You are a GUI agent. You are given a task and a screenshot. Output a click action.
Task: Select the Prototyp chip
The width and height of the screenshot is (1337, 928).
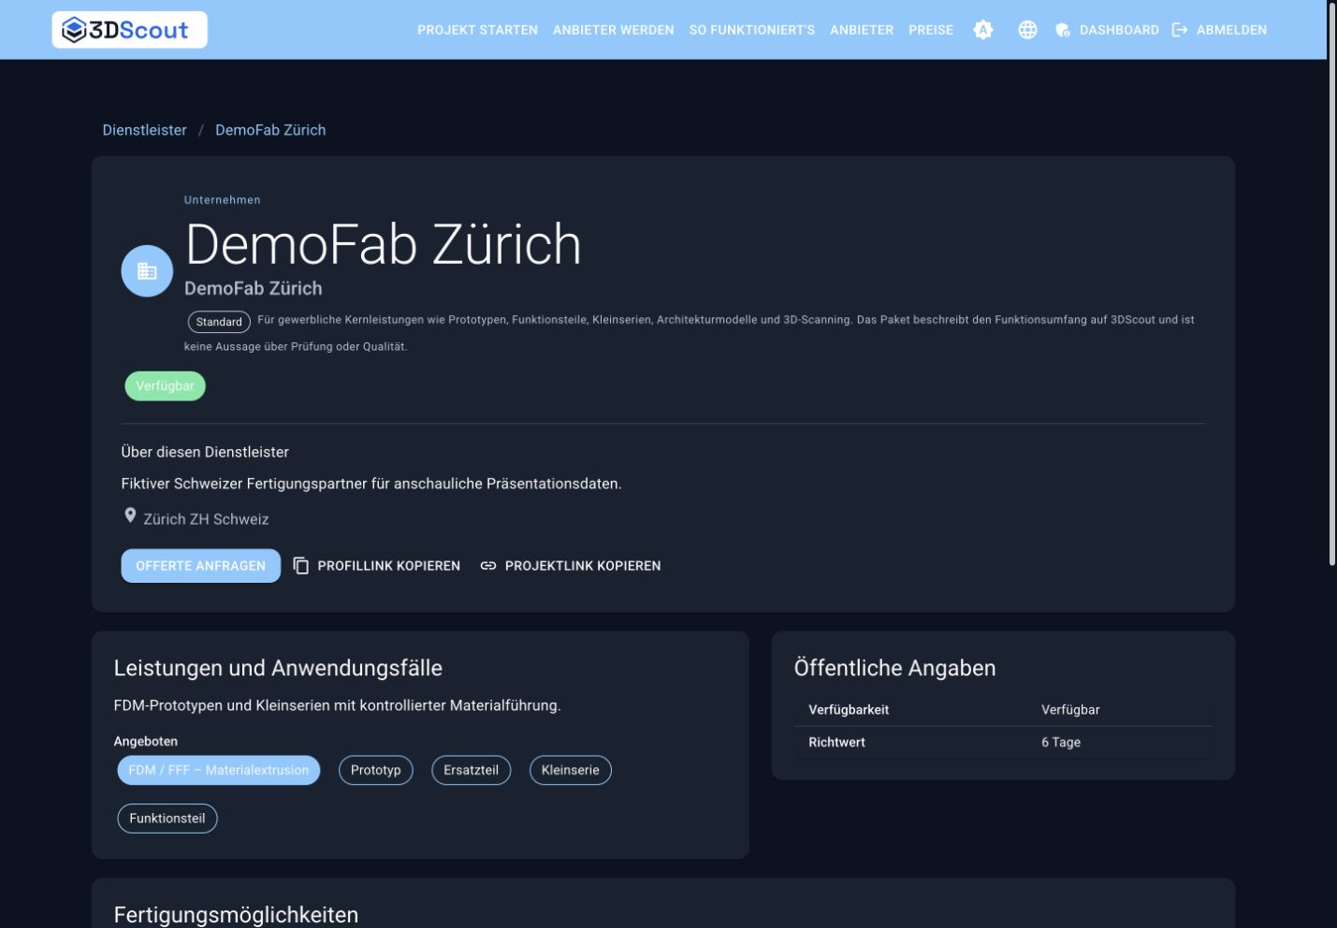pos(376,770)
